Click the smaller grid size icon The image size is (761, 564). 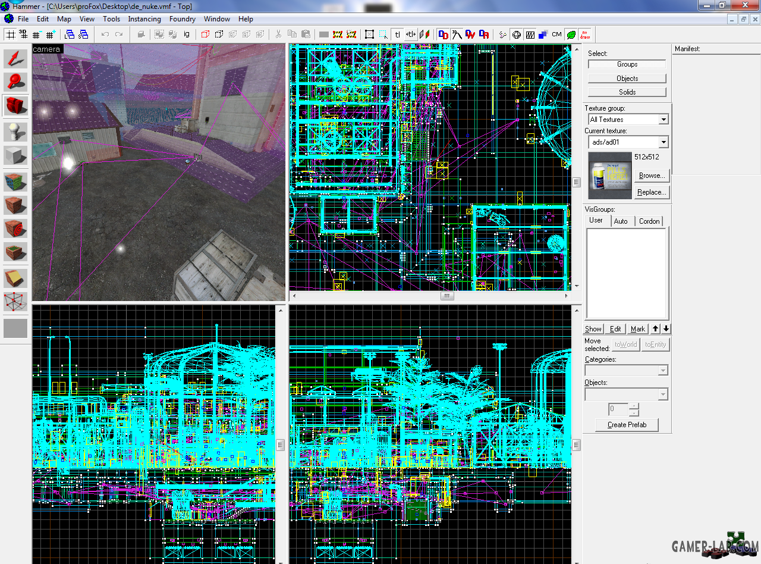coord(37,35)
